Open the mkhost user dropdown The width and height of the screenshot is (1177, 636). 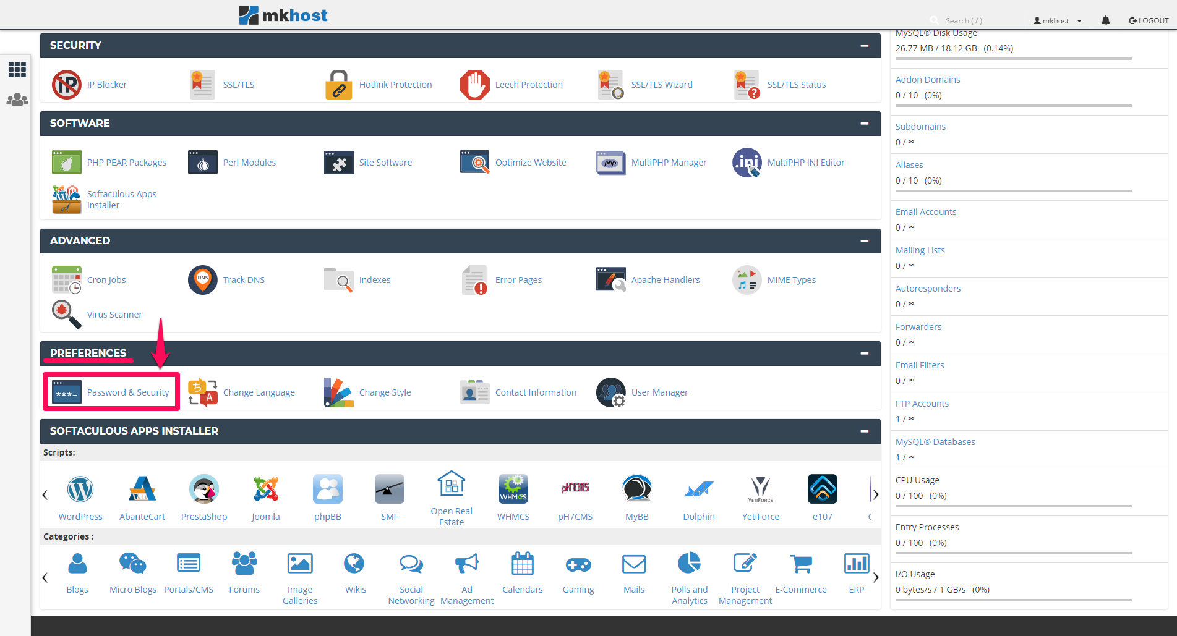(x=1058, y=20)
